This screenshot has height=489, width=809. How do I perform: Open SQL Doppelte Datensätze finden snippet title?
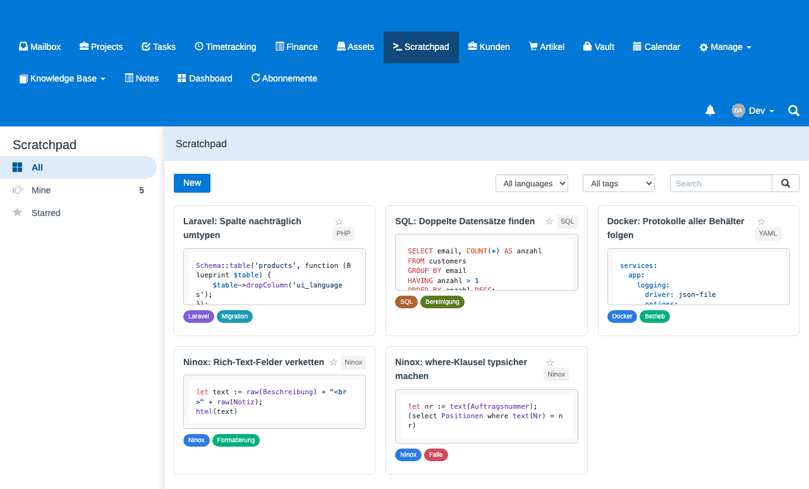coord(465,221)
